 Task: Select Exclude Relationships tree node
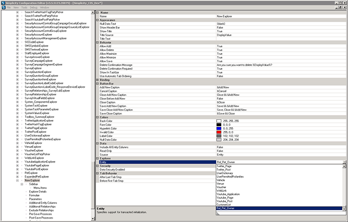click(x=41, y=210)
